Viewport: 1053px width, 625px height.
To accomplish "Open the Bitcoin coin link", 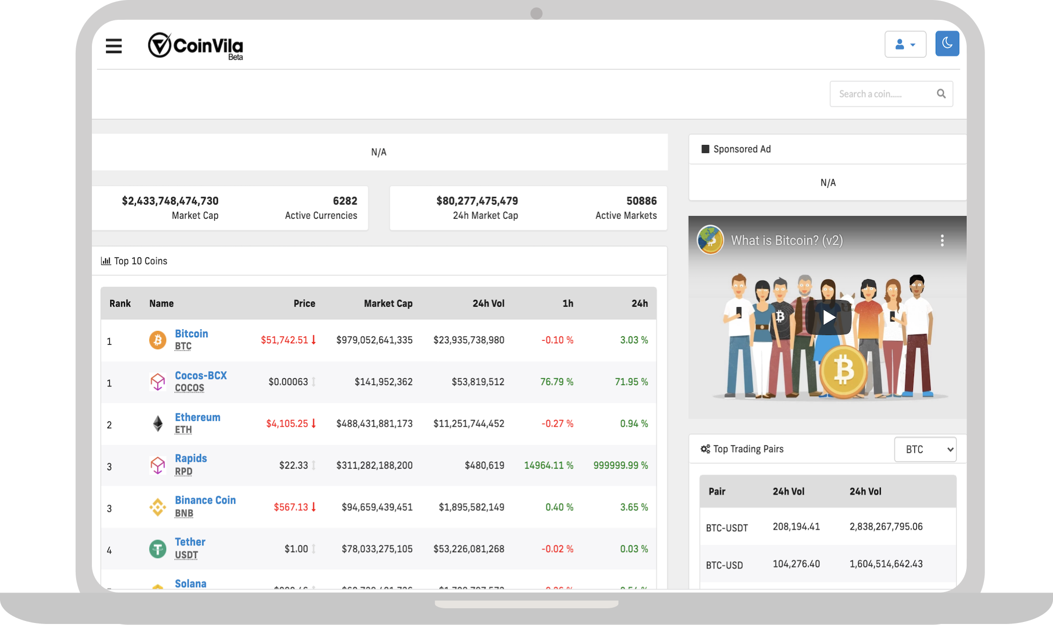I will click(191, 334).
